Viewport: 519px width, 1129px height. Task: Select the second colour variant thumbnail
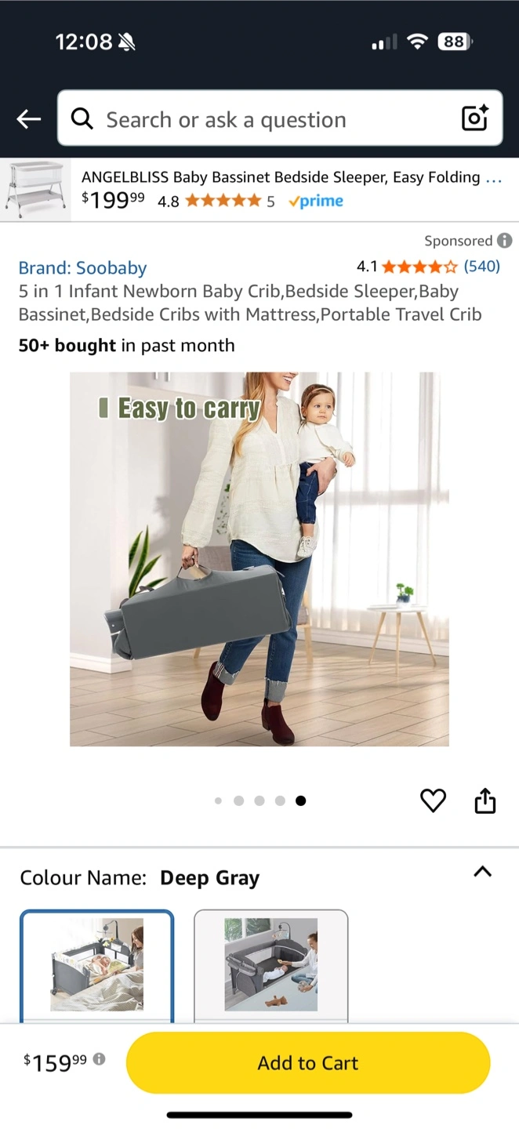270,966
